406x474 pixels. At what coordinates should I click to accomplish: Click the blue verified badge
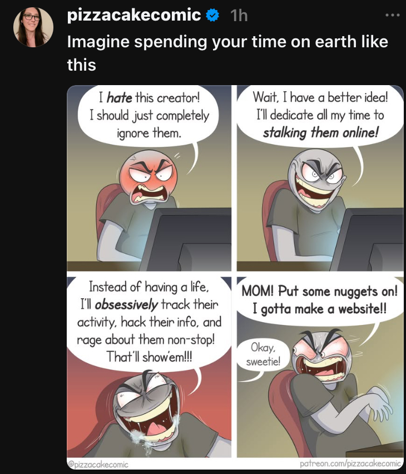[212, 15]
